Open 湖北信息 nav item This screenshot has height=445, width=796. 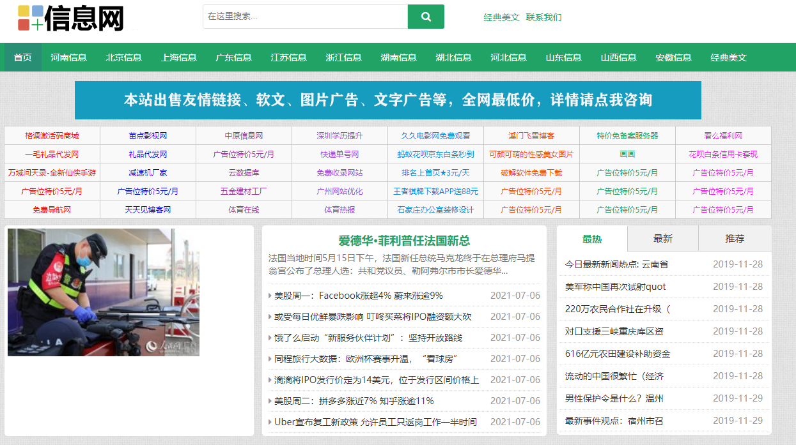pyautogui.click(x=453, y=57)
